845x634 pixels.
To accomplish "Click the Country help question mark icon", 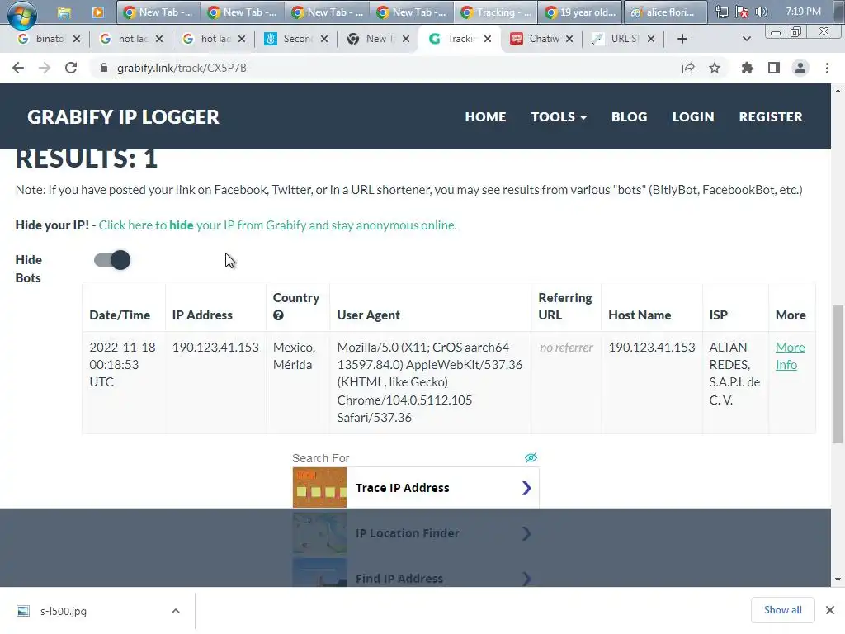I will 278,315.
